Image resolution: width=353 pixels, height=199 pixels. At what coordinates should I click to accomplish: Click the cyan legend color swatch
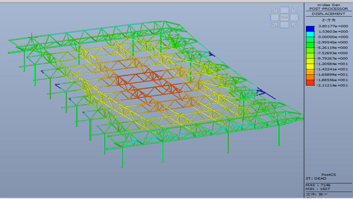[310, 34]
